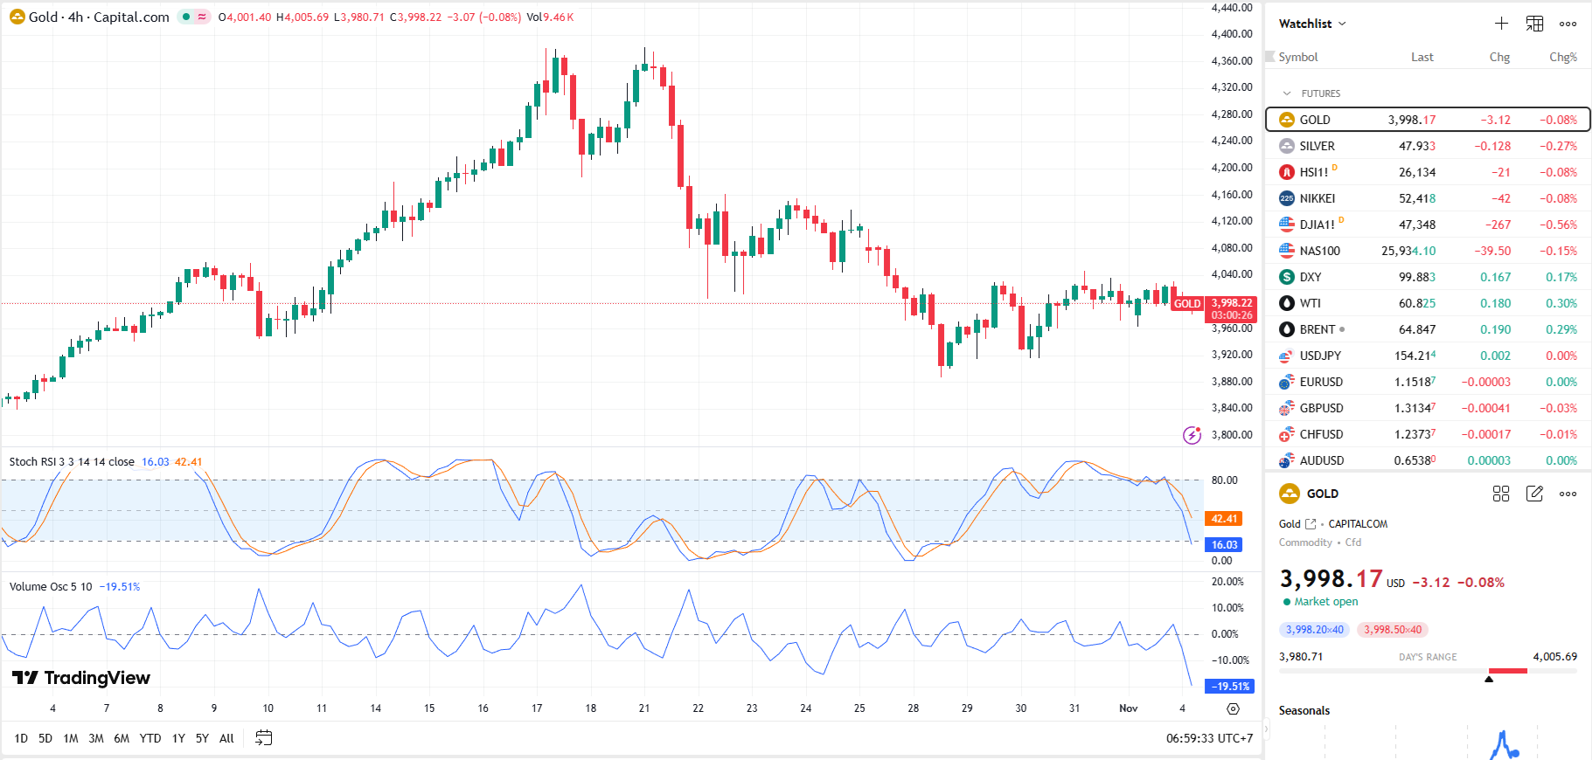1592x760 pixels.
Task: Add a symbol to the watchlist
Action: [x=1501, y=24]
